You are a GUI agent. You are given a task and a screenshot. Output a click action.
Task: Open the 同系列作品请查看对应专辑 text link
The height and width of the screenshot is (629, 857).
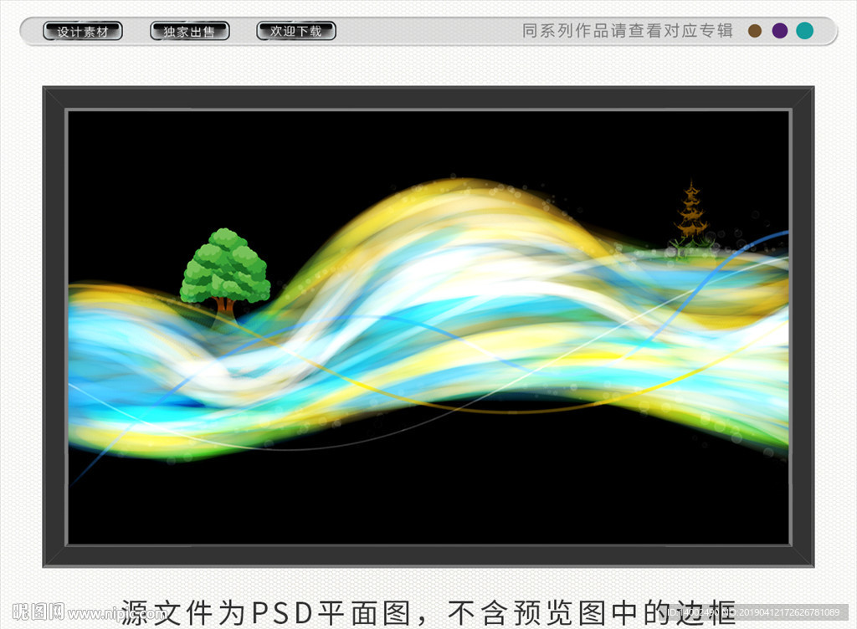[627, 31]
